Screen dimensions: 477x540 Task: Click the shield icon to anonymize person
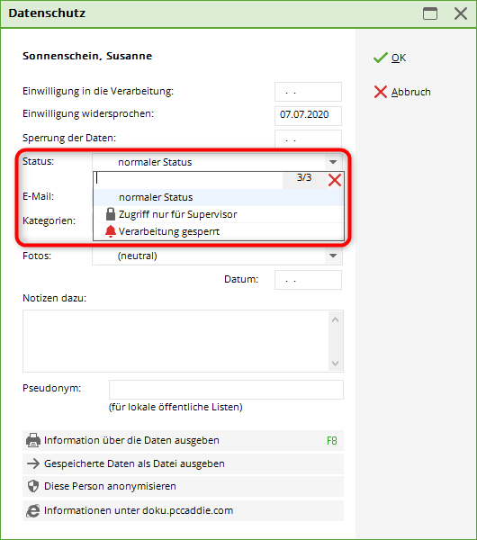33,486
